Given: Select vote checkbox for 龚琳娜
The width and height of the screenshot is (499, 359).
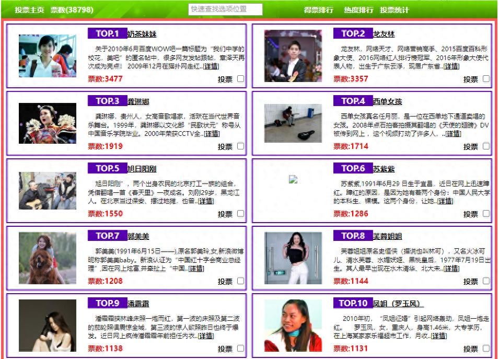Looking at the screenshot, I should [x=240, y=146].
